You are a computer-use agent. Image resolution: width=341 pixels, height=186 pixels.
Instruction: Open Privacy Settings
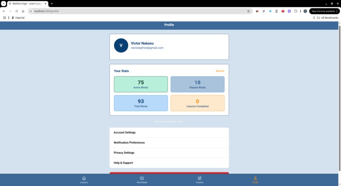pos(169,153)
